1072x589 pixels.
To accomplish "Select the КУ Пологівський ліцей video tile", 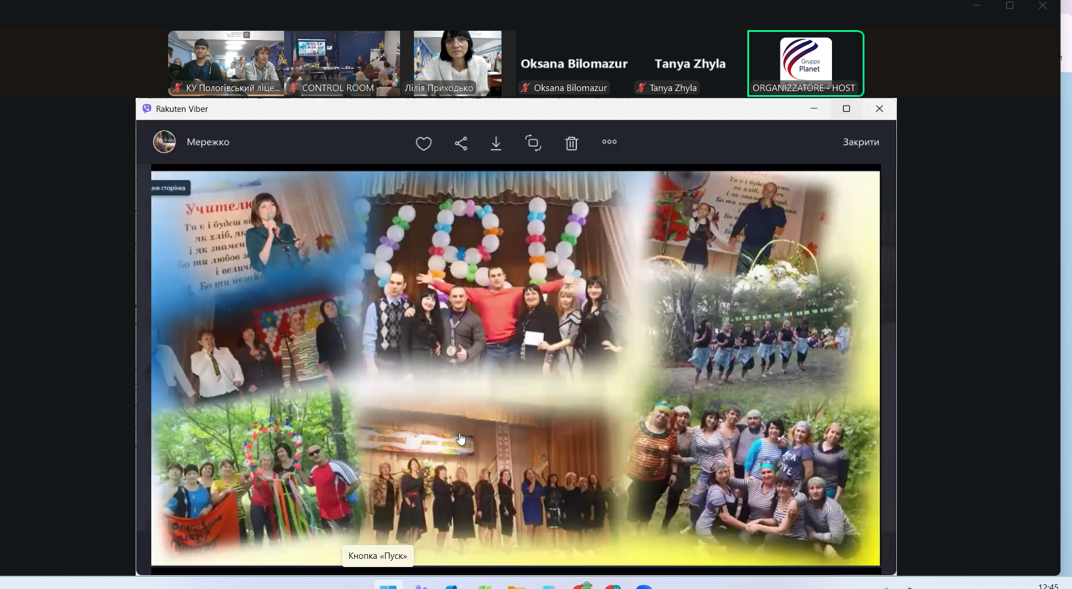I will [226, 63].
